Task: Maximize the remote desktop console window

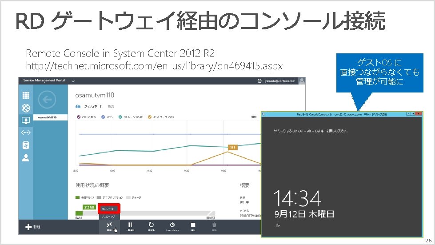Action: (x=413, y=114)
